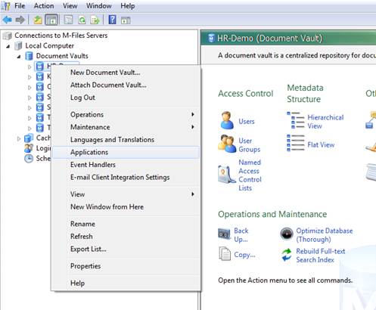Click the Up One Level folder icon
Viewport: 376px width, 310px height.
point(38,20)
